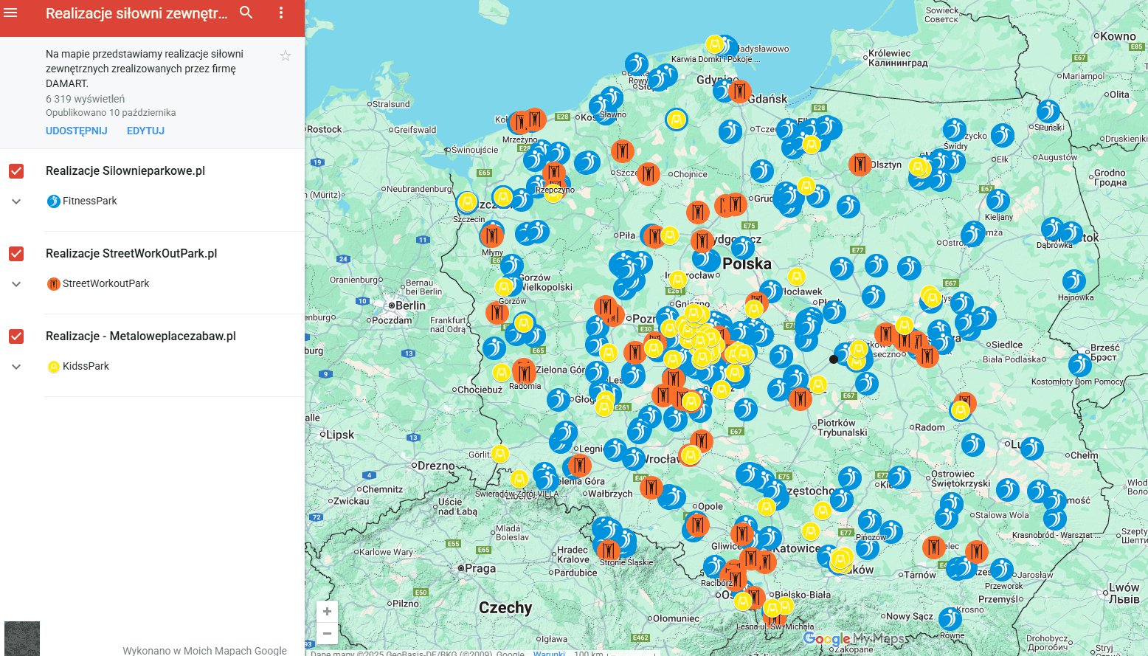Select the KidssPark legend item

(x=86, y=366)
